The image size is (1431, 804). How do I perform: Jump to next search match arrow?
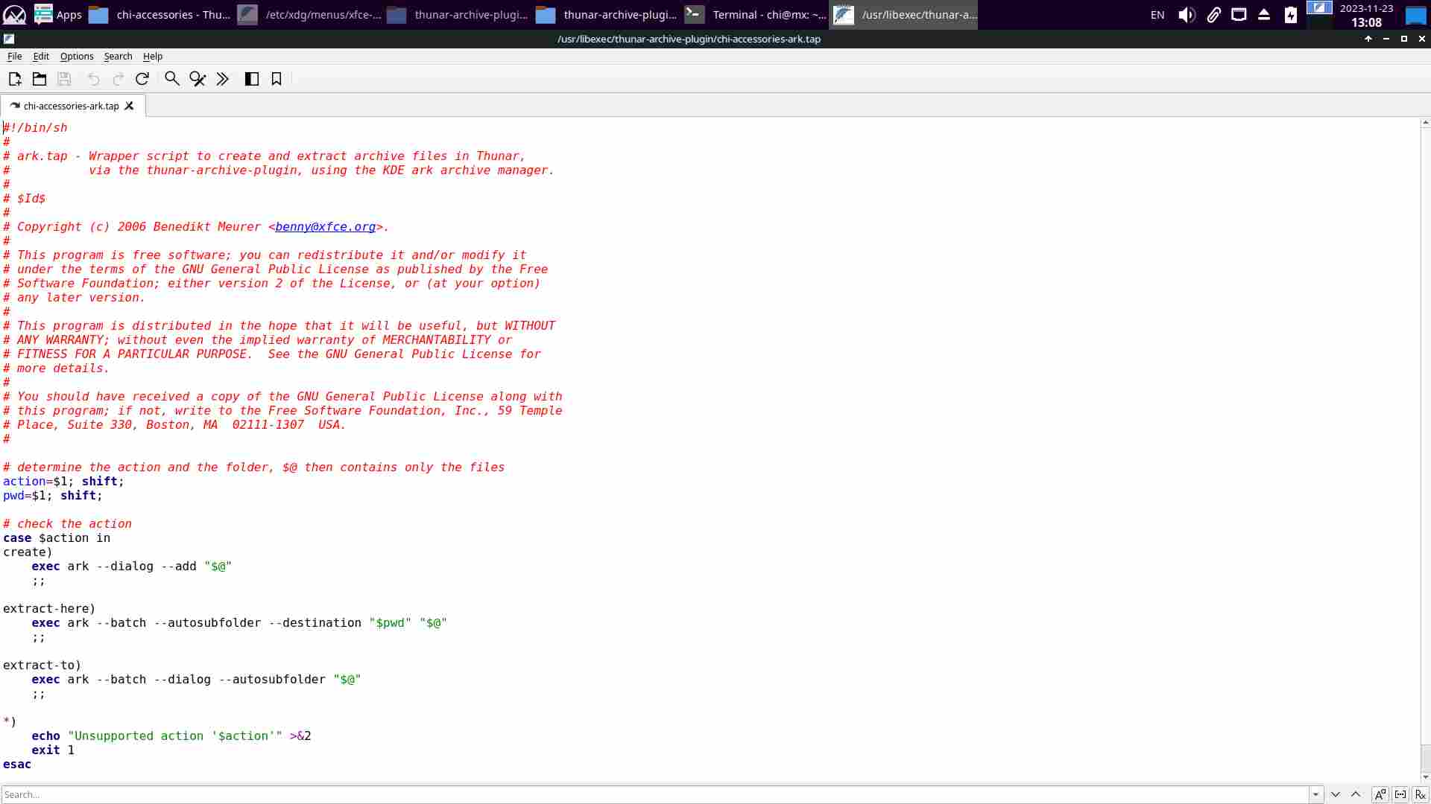click(1336, 794)
